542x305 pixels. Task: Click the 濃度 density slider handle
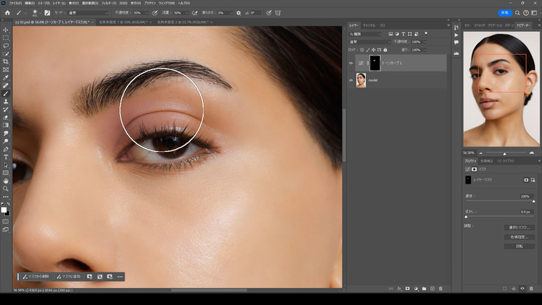534,201
